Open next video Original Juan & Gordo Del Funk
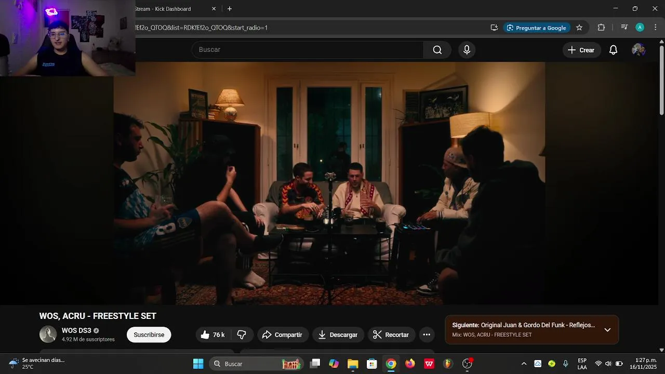 pyautogui.click(x=523, y=325)
